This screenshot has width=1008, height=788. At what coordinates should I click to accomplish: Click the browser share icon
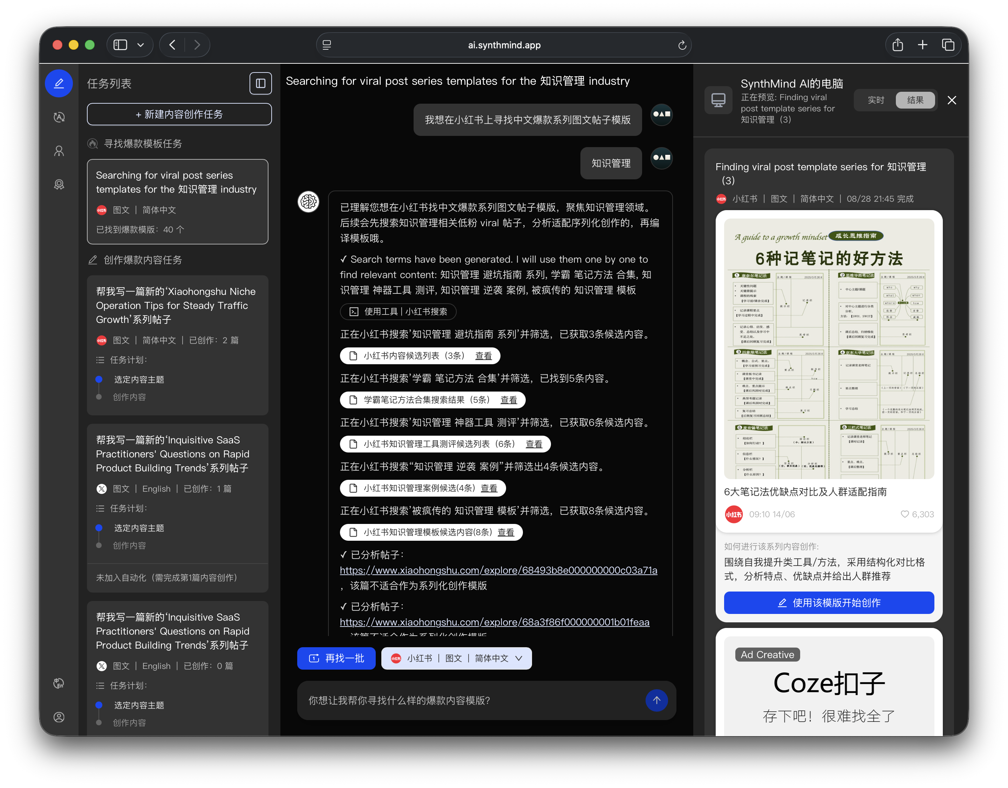click(x=898, y=45)
